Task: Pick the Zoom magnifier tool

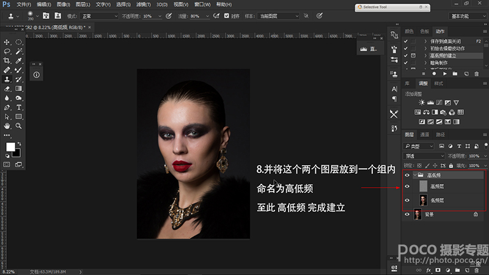Action: [x=18, y=125]
